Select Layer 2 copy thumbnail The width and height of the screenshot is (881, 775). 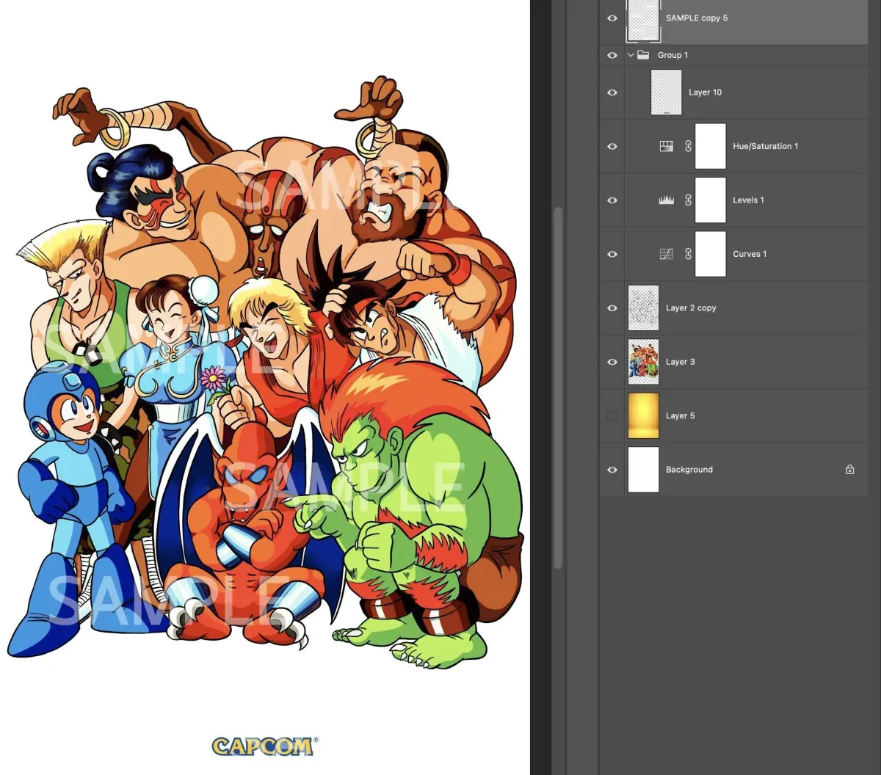(x=643, y=308)
